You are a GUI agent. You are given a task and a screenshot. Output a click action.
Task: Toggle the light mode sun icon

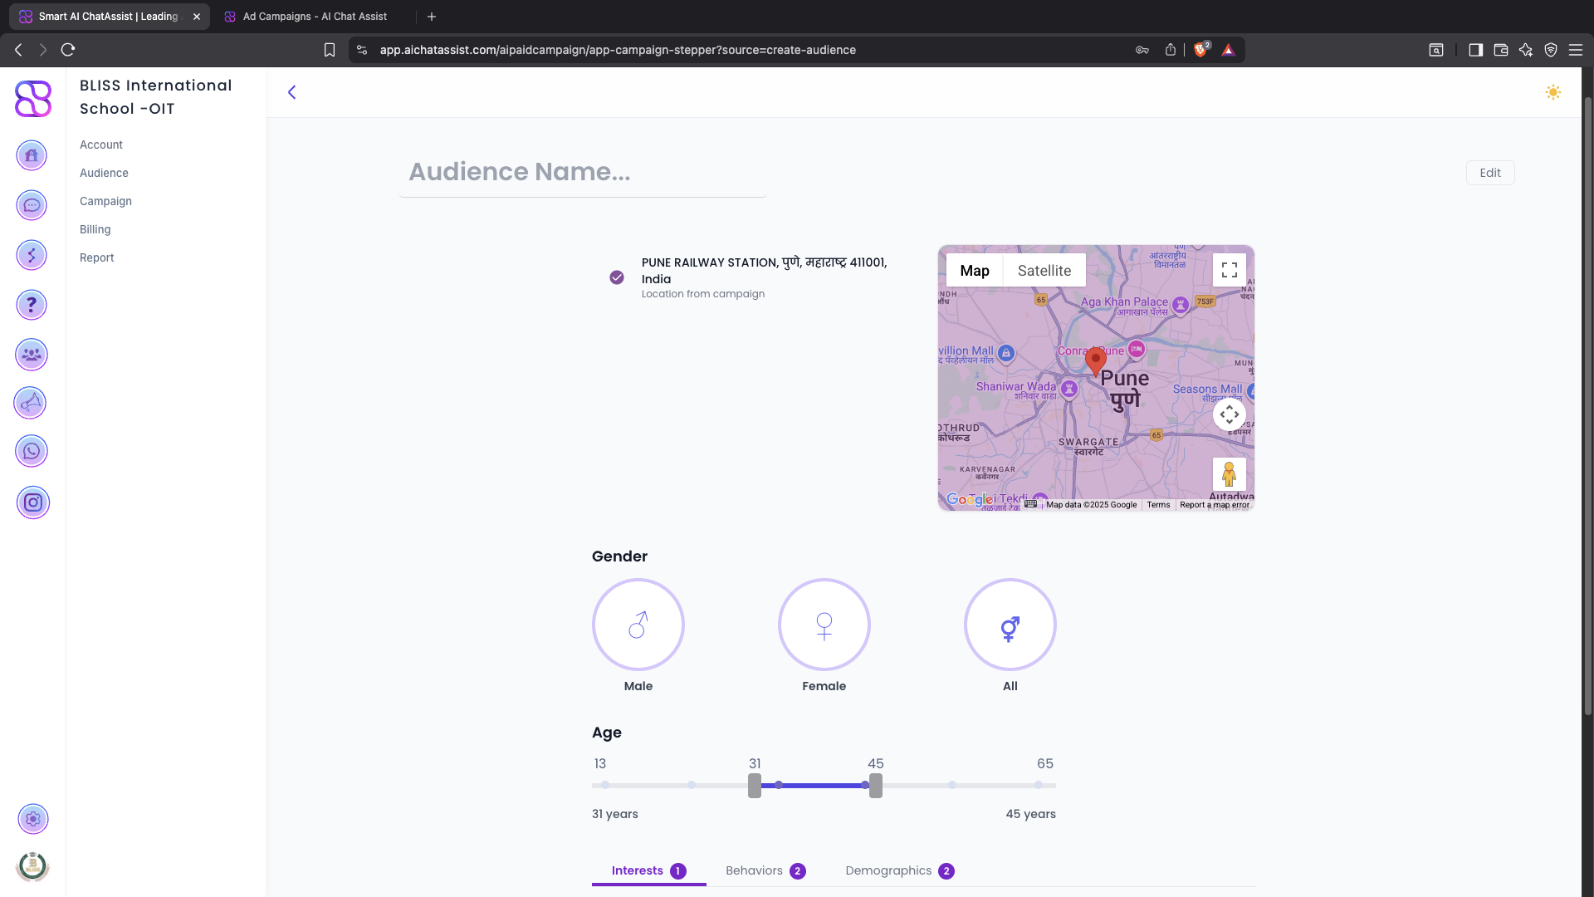pyautogui.click(x=1553, y=93)
